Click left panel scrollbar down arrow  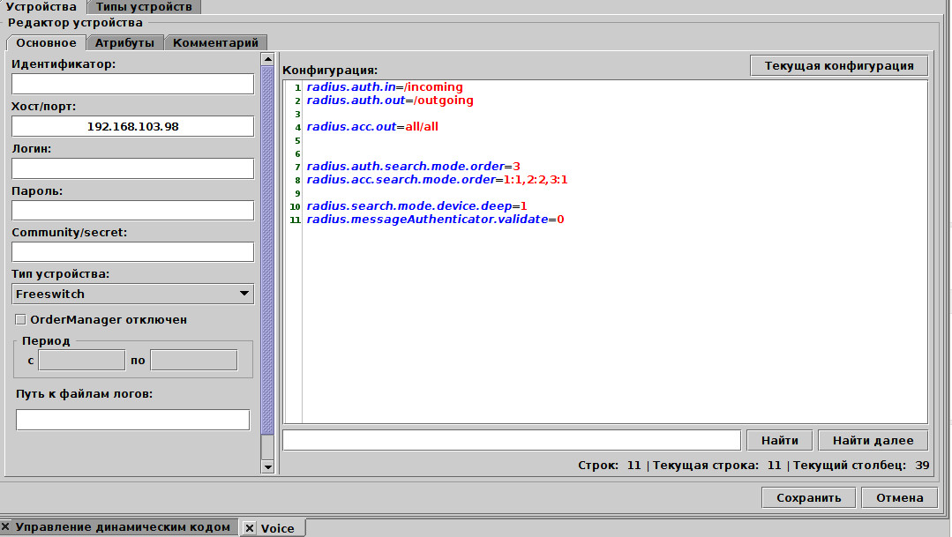coord(268,466)
